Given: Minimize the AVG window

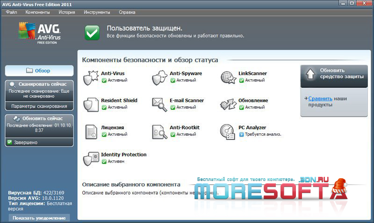Looking at the screenshot, I should [343, 3].
